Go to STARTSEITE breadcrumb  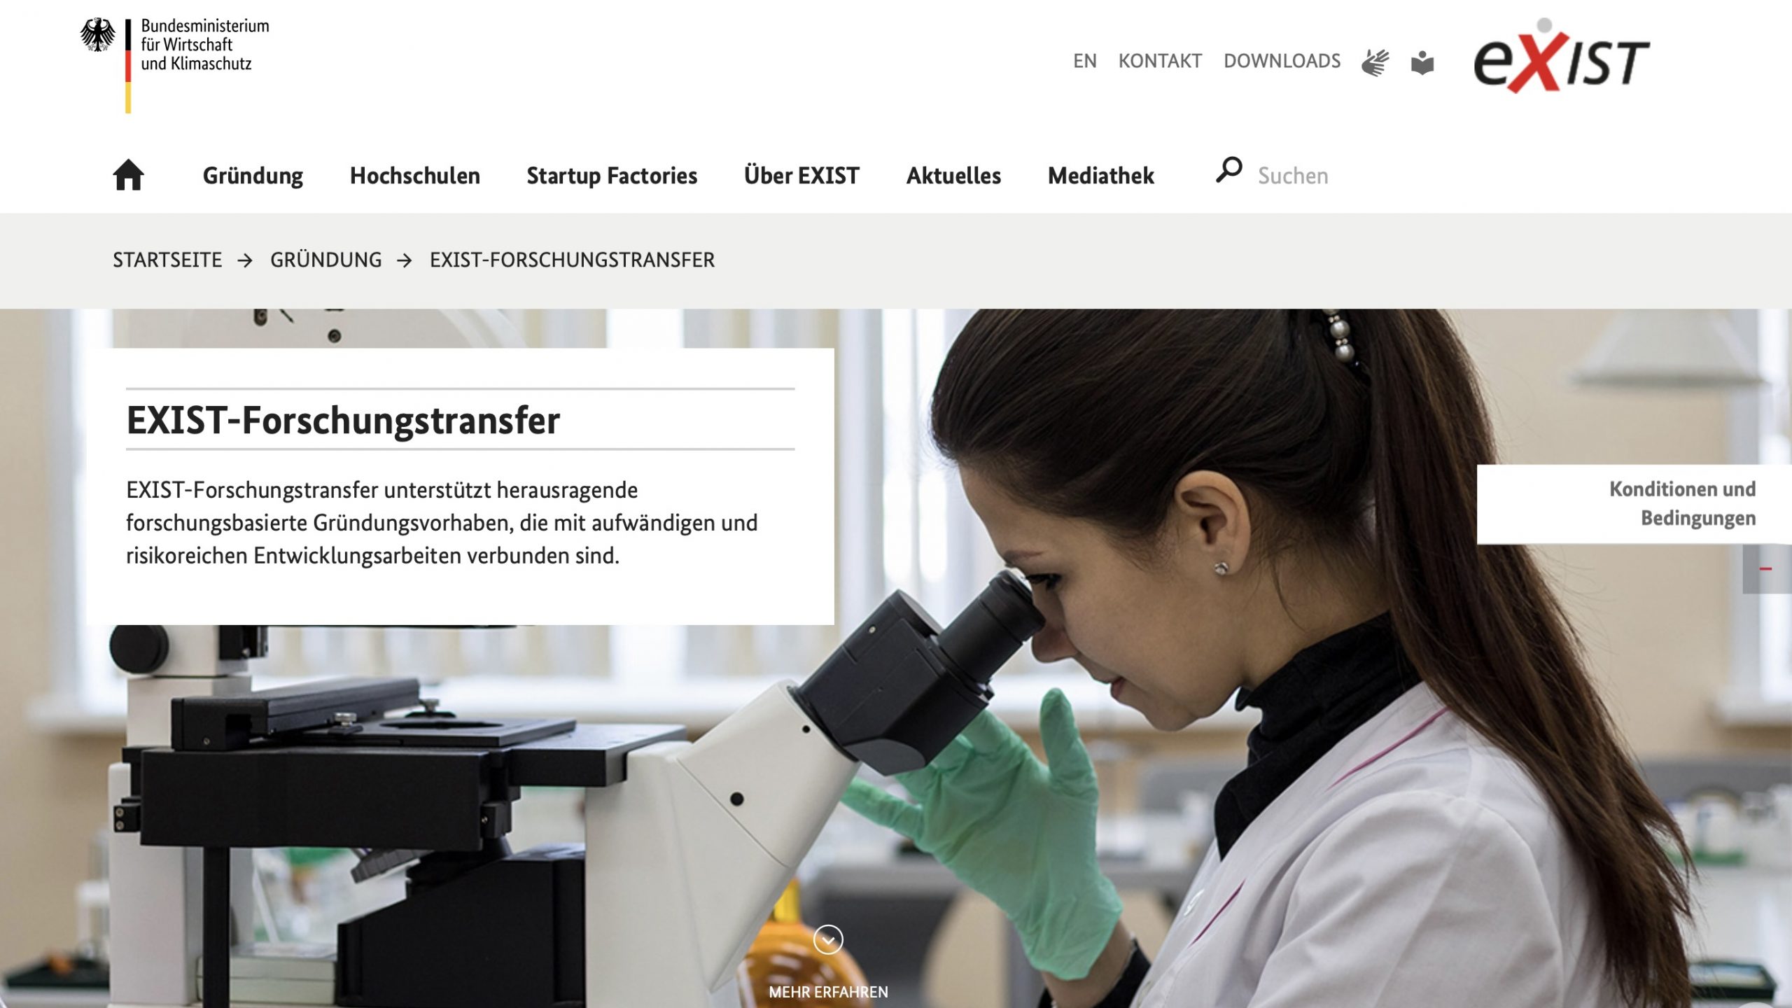click(x=167, y=260)
